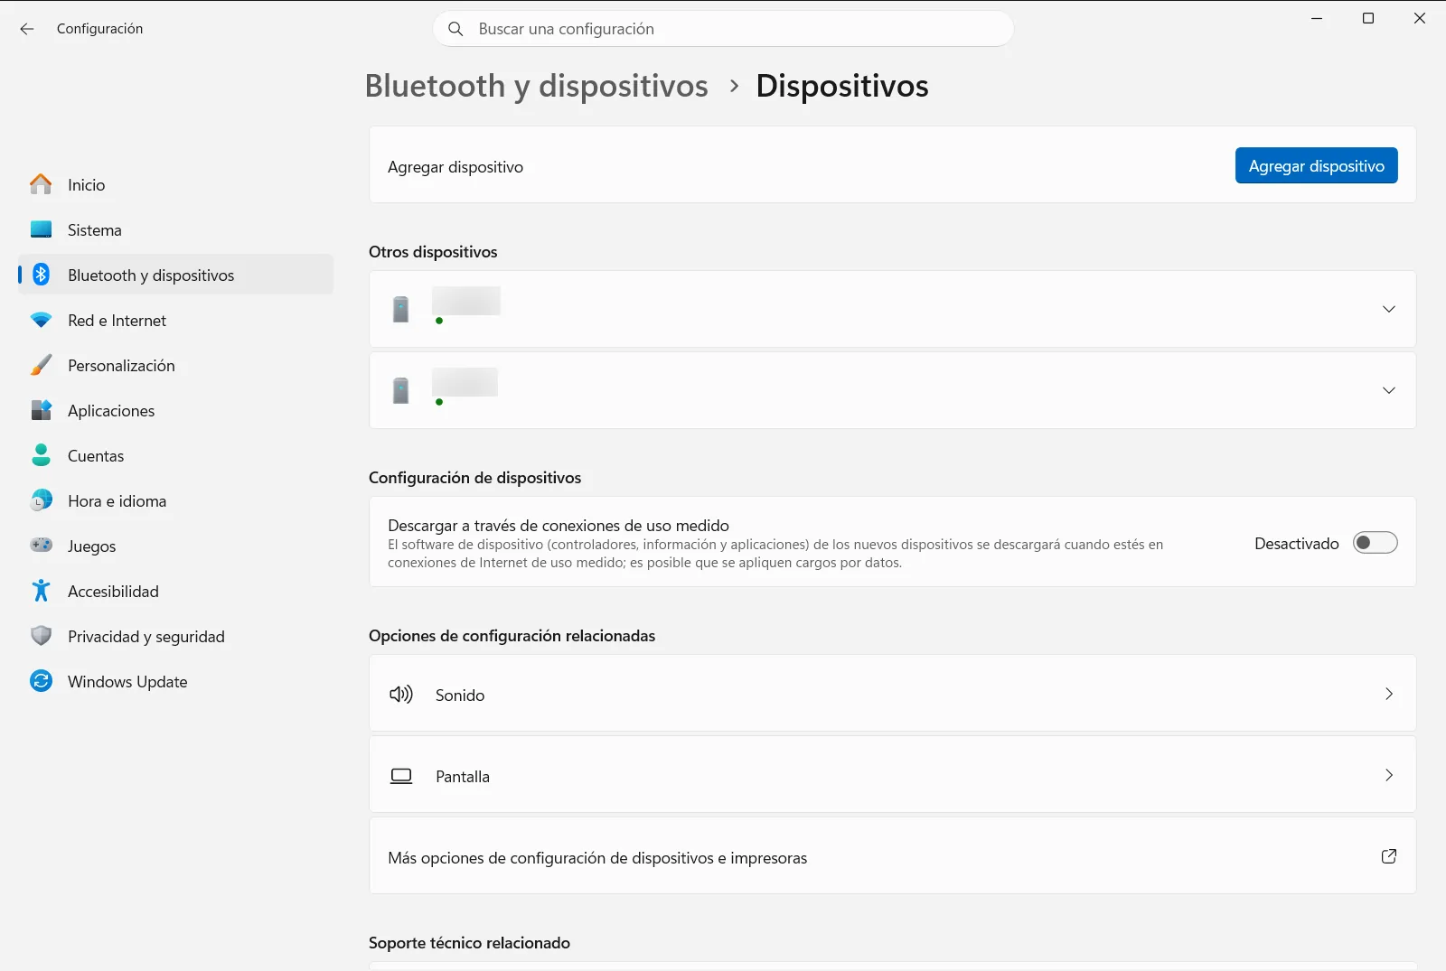
Task: Click the Privacidad y seguridad shield icon
Action: (41, 636)
